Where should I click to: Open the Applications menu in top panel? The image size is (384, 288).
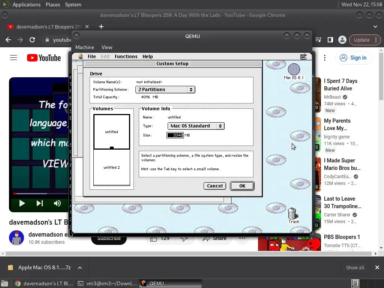27,4
